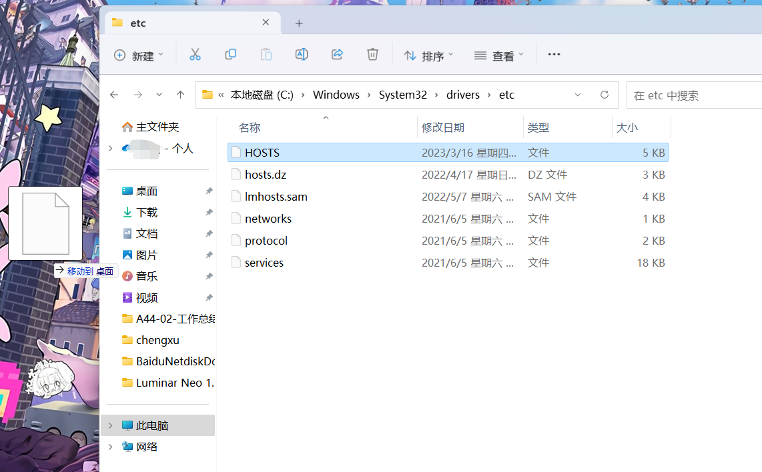This screenshot has height=472, width=762.
Task: Open recent locations chevron dropdown
Action: pos(159,95)
